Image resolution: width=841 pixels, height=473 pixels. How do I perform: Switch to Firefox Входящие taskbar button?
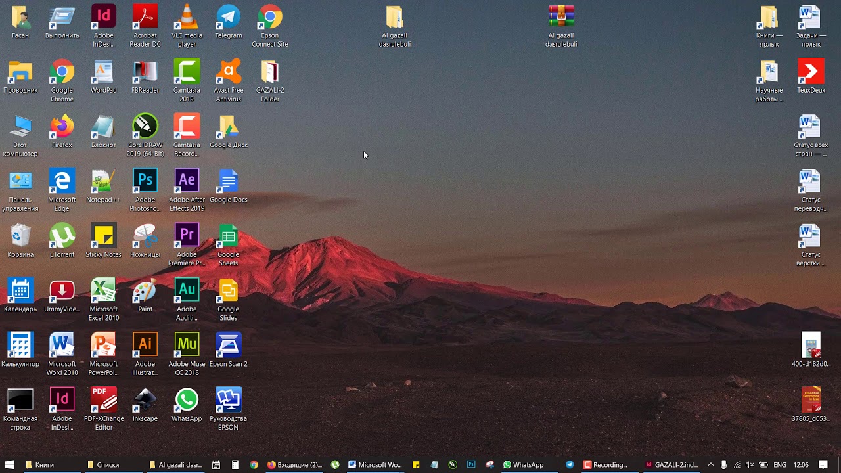(x=294, y=465)
